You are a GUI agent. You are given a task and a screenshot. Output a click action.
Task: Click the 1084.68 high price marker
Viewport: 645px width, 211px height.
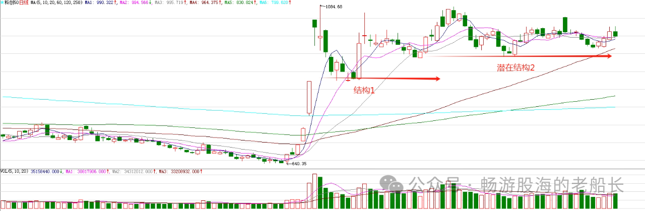333,7
